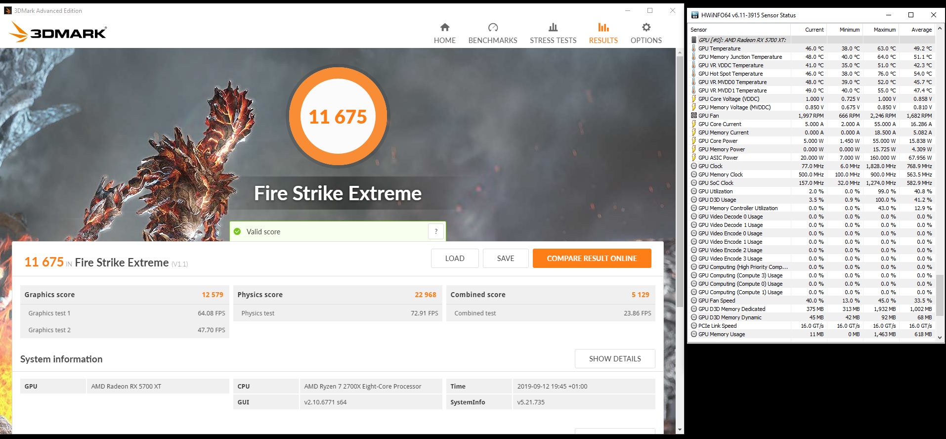The width and height of the screenshot is (946, 439).
Task: Click the GPU Core Current lightning icon
Action: click(x=693, y=124)
